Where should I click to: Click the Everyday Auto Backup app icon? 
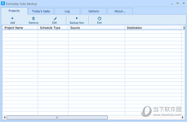[x=3, y=3]
